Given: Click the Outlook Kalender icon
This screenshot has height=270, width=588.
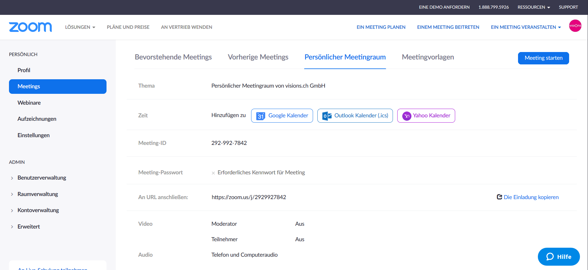Looking at the screenshot, I should (327, 116).
